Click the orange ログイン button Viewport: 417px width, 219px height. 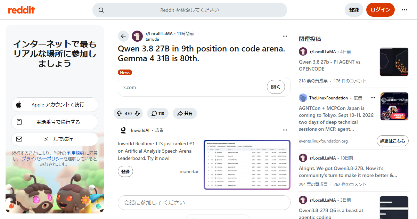click(381, 10)
